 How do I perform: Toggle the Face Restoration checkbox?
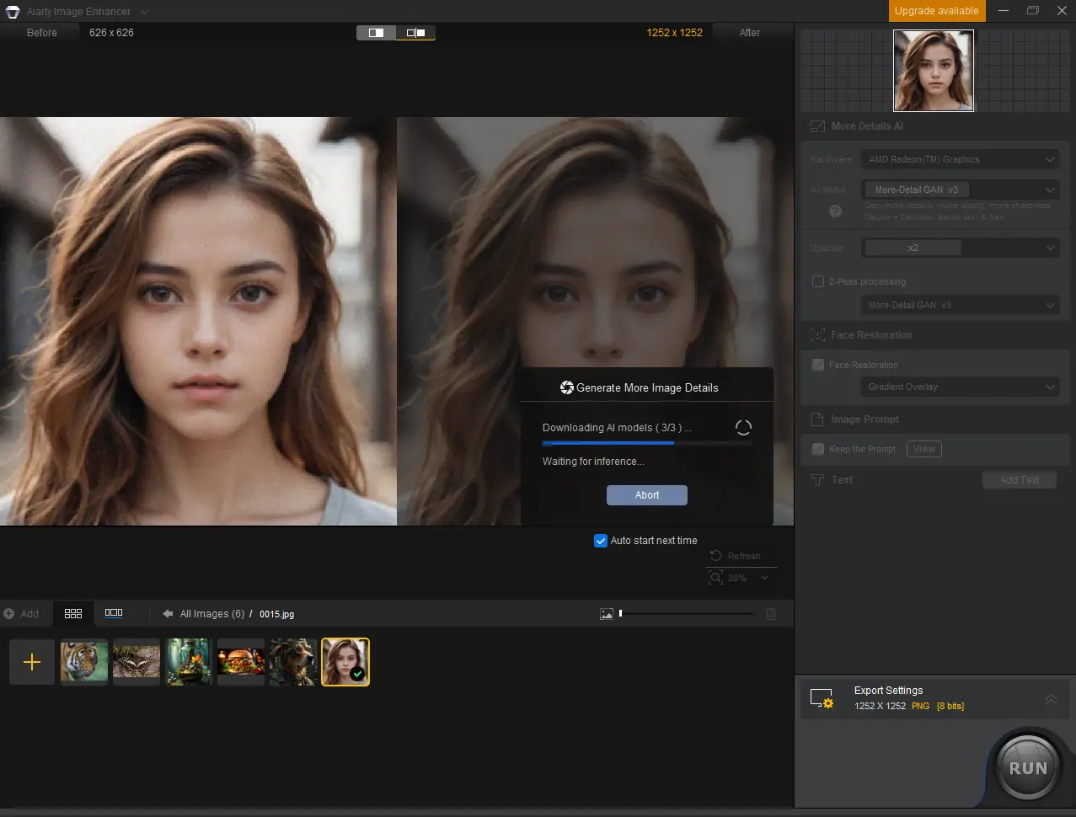[817, 365]
